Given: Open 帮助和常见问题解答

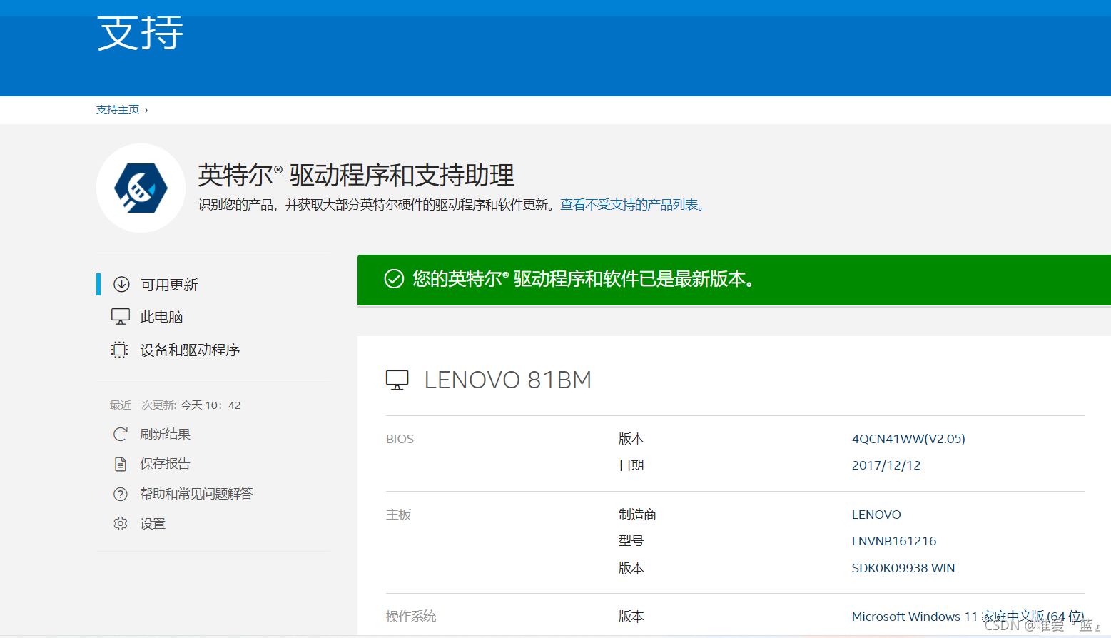Looking at the screenshot, I should pos(196,494).
